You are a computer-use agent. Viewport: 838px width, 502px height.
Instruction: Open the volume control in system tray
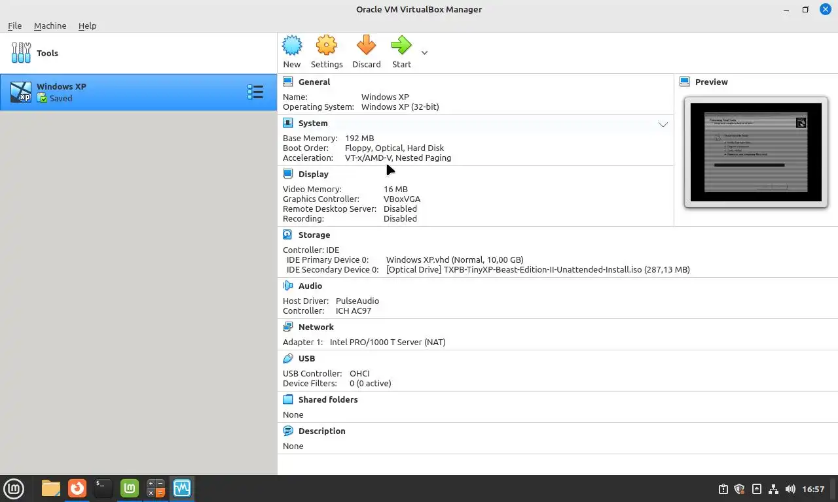[790, 489]
